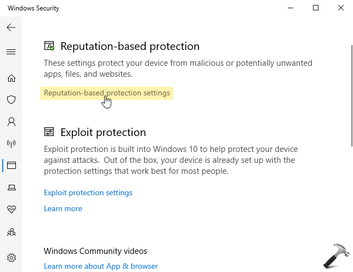353x272 pixels.
Task: Expand the hamburger navigation menu
Action: tap(11, 52)
